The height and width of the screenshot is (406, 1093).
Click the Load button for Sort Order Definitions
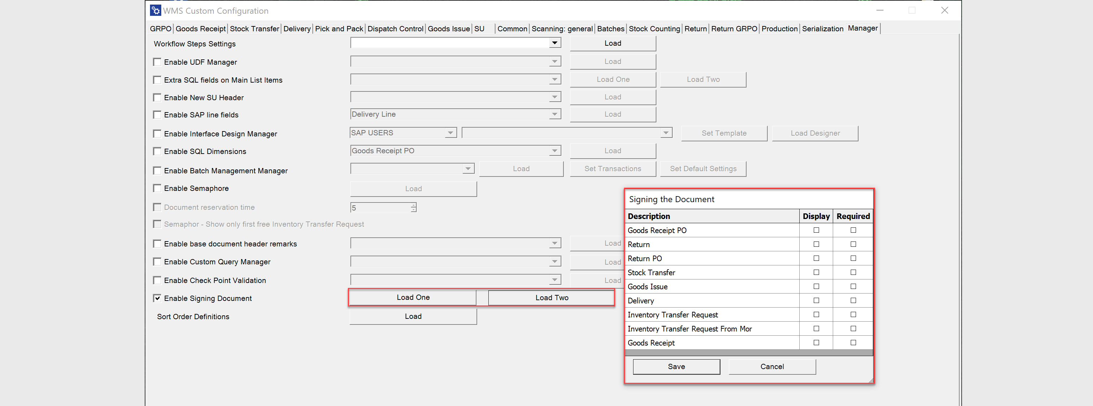(x=413, y=316)
